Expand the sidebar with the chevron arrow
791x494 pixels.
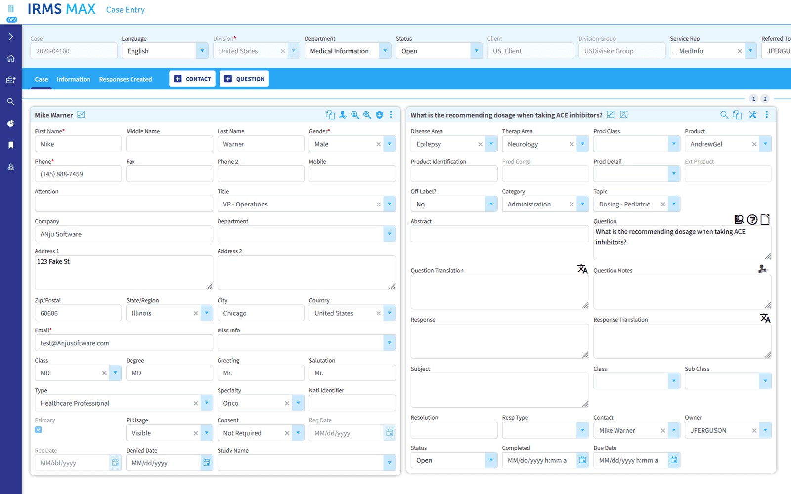[x=11, y=37]
